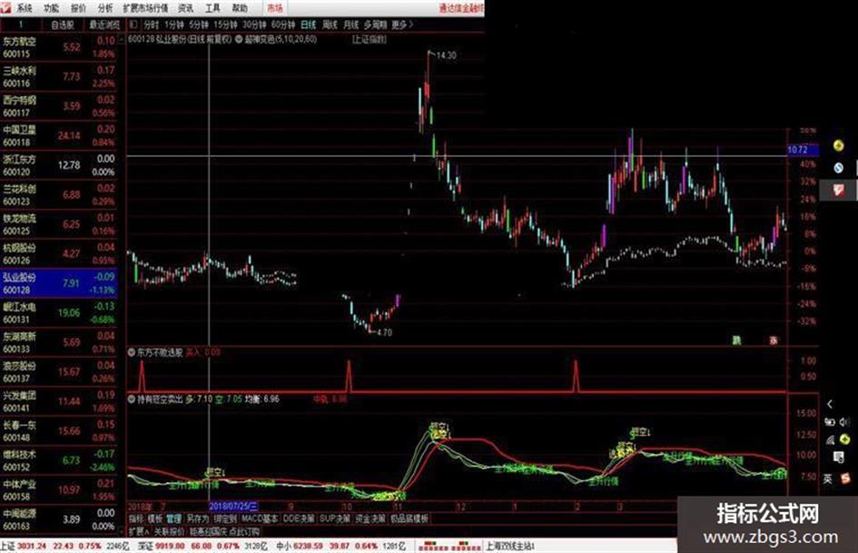The width and height of the screenshot is (858, 553).
Task: Open the 分析 menu
Action: tap(105, 8)
